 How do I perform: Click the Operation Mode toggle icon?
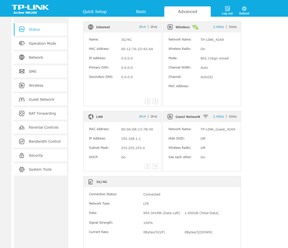(22, 43)
